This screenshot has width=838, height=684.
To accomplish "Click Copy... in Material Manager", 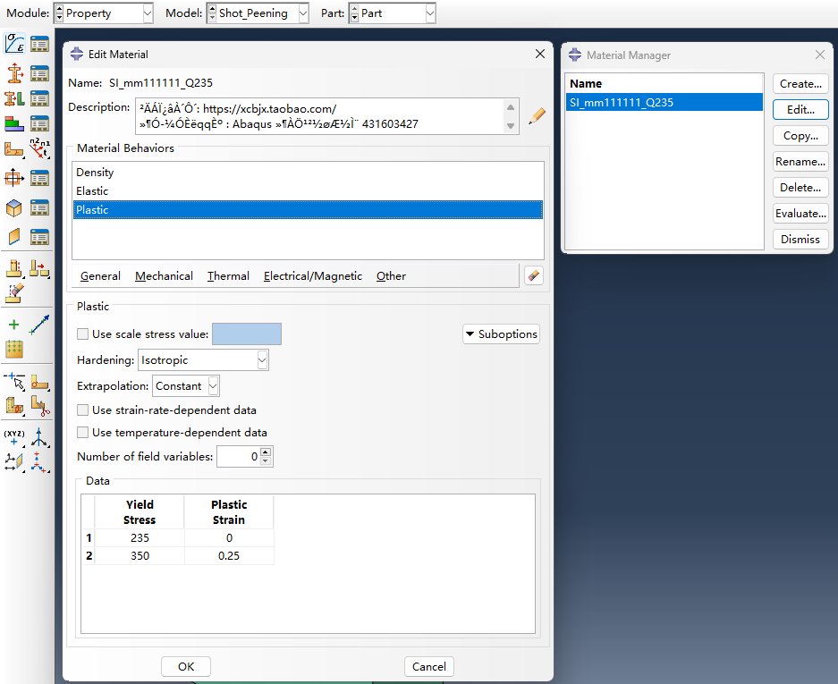I will point(800,136).
